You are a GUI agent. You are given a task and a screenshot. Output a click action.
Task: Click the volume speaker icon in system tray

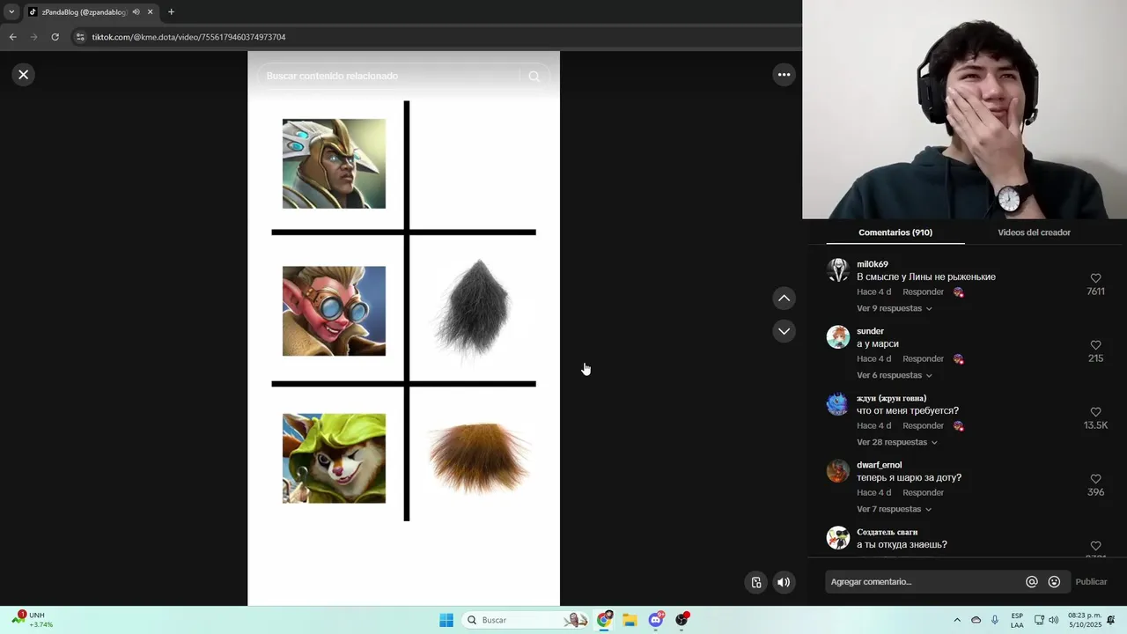coord(1054,620)
